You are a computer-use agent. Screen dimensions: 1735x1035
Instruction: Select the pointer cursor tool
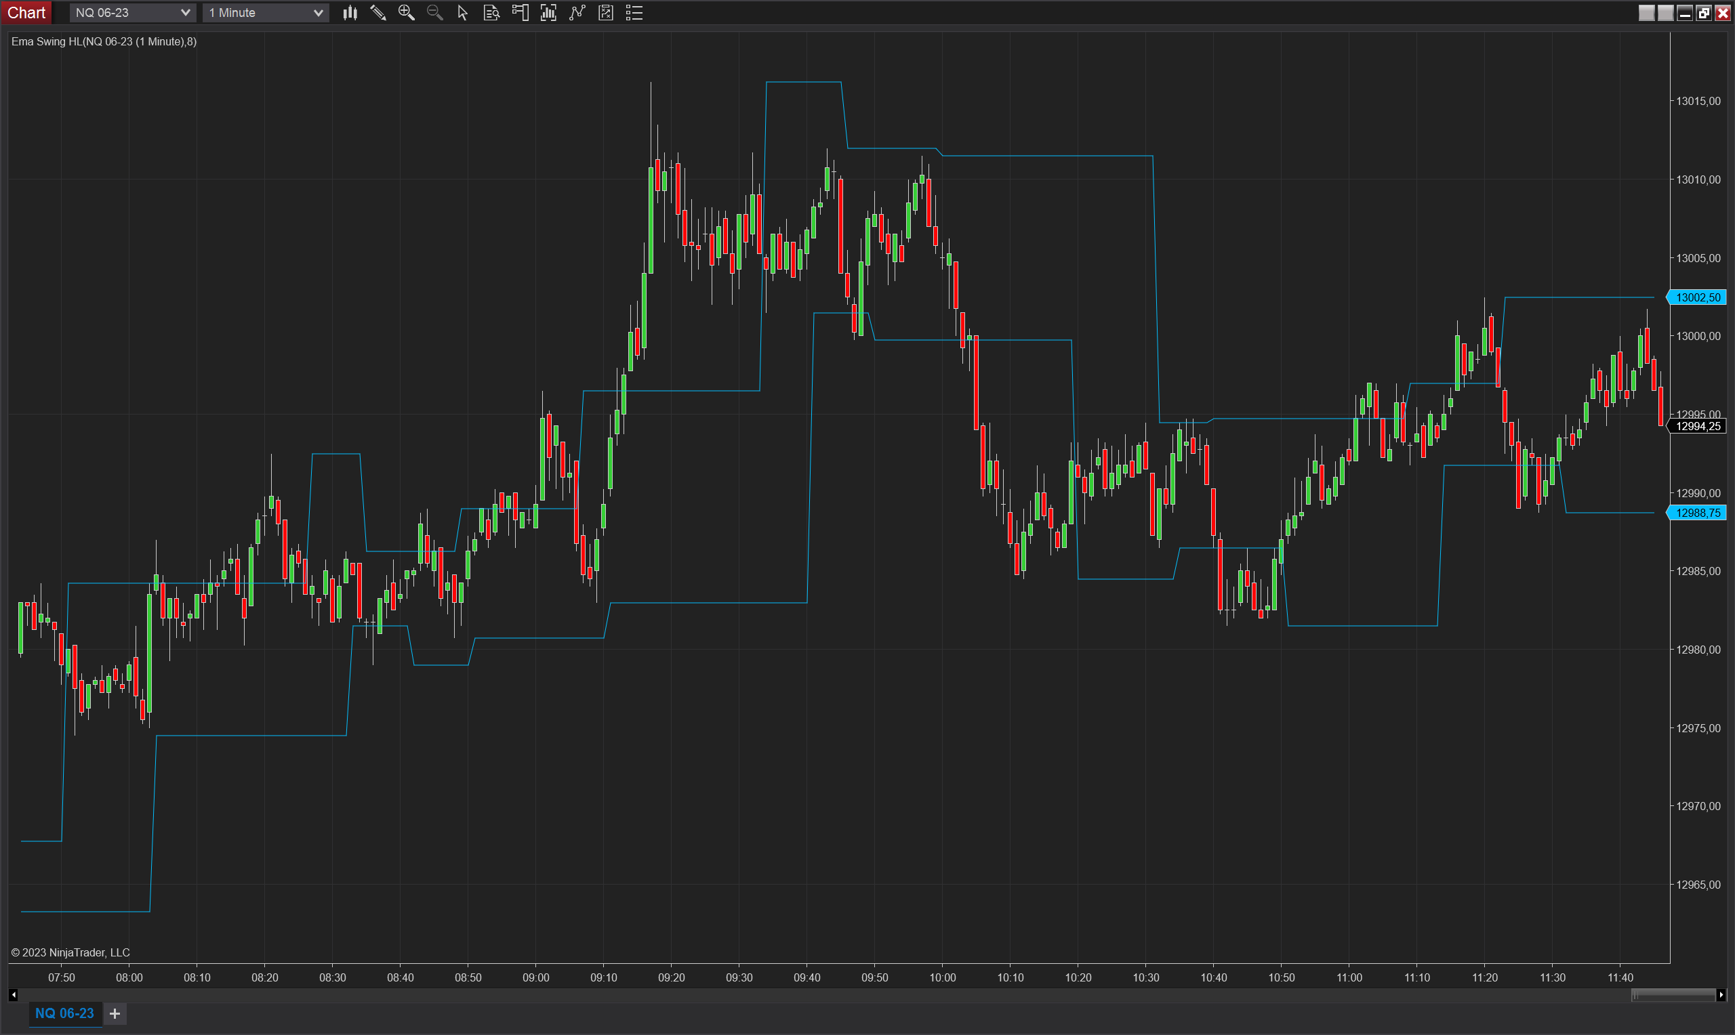462,13
